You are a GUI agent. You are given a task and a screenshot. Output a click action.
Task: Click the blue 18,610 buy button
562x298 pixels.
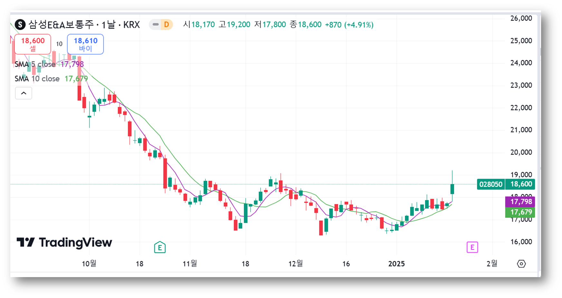tap(85, 44)
